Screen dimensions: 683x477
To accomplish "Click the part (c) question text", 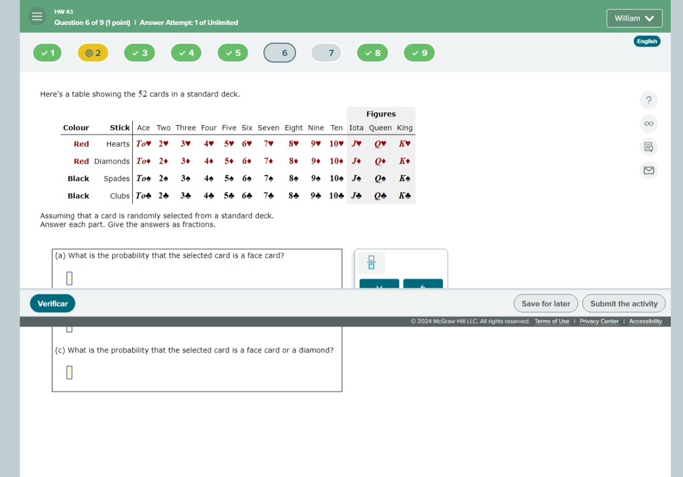I will pyautogui.click(x=194, y=350).
